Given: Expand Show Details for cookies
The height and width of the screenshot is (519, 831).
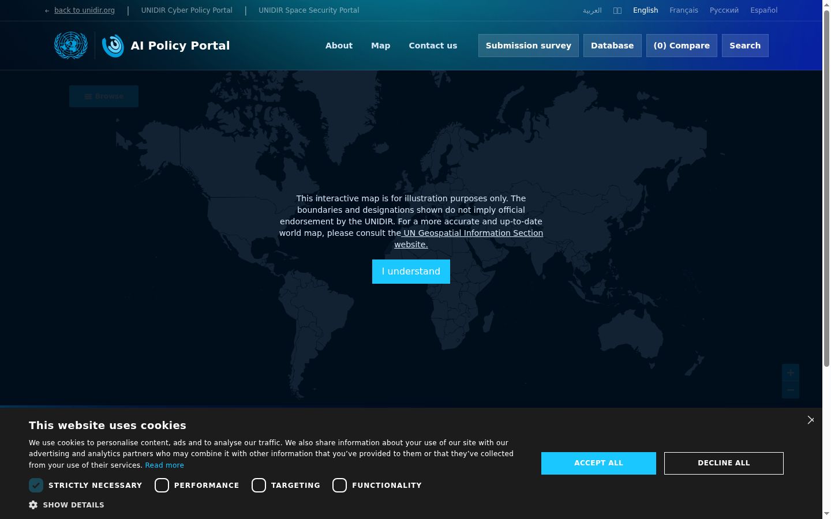Looking at the screenshot, I should pyautogui.click(x=73, y=505).
